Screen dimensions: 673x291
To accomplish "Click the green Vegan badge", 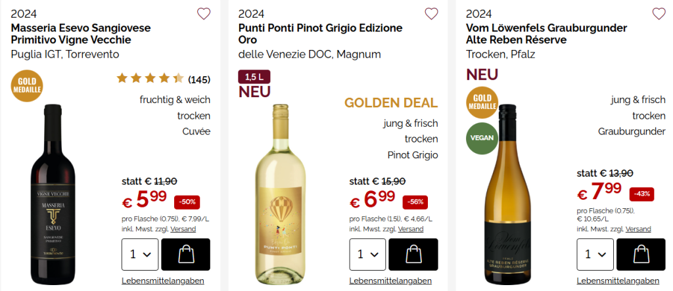I will click(x=482, y=138).
